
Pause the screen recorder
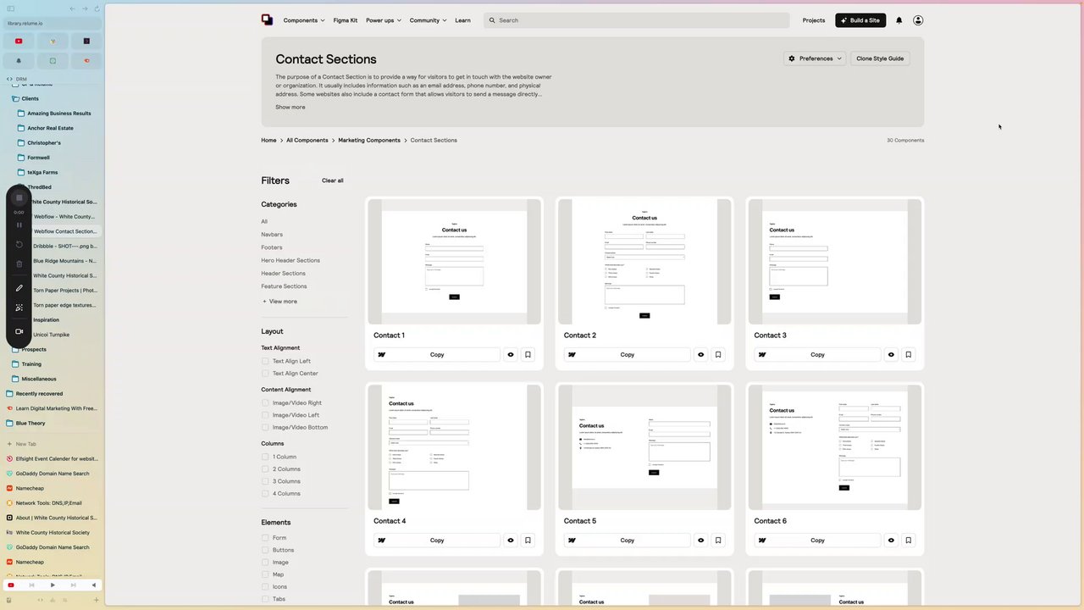point(19,225)
